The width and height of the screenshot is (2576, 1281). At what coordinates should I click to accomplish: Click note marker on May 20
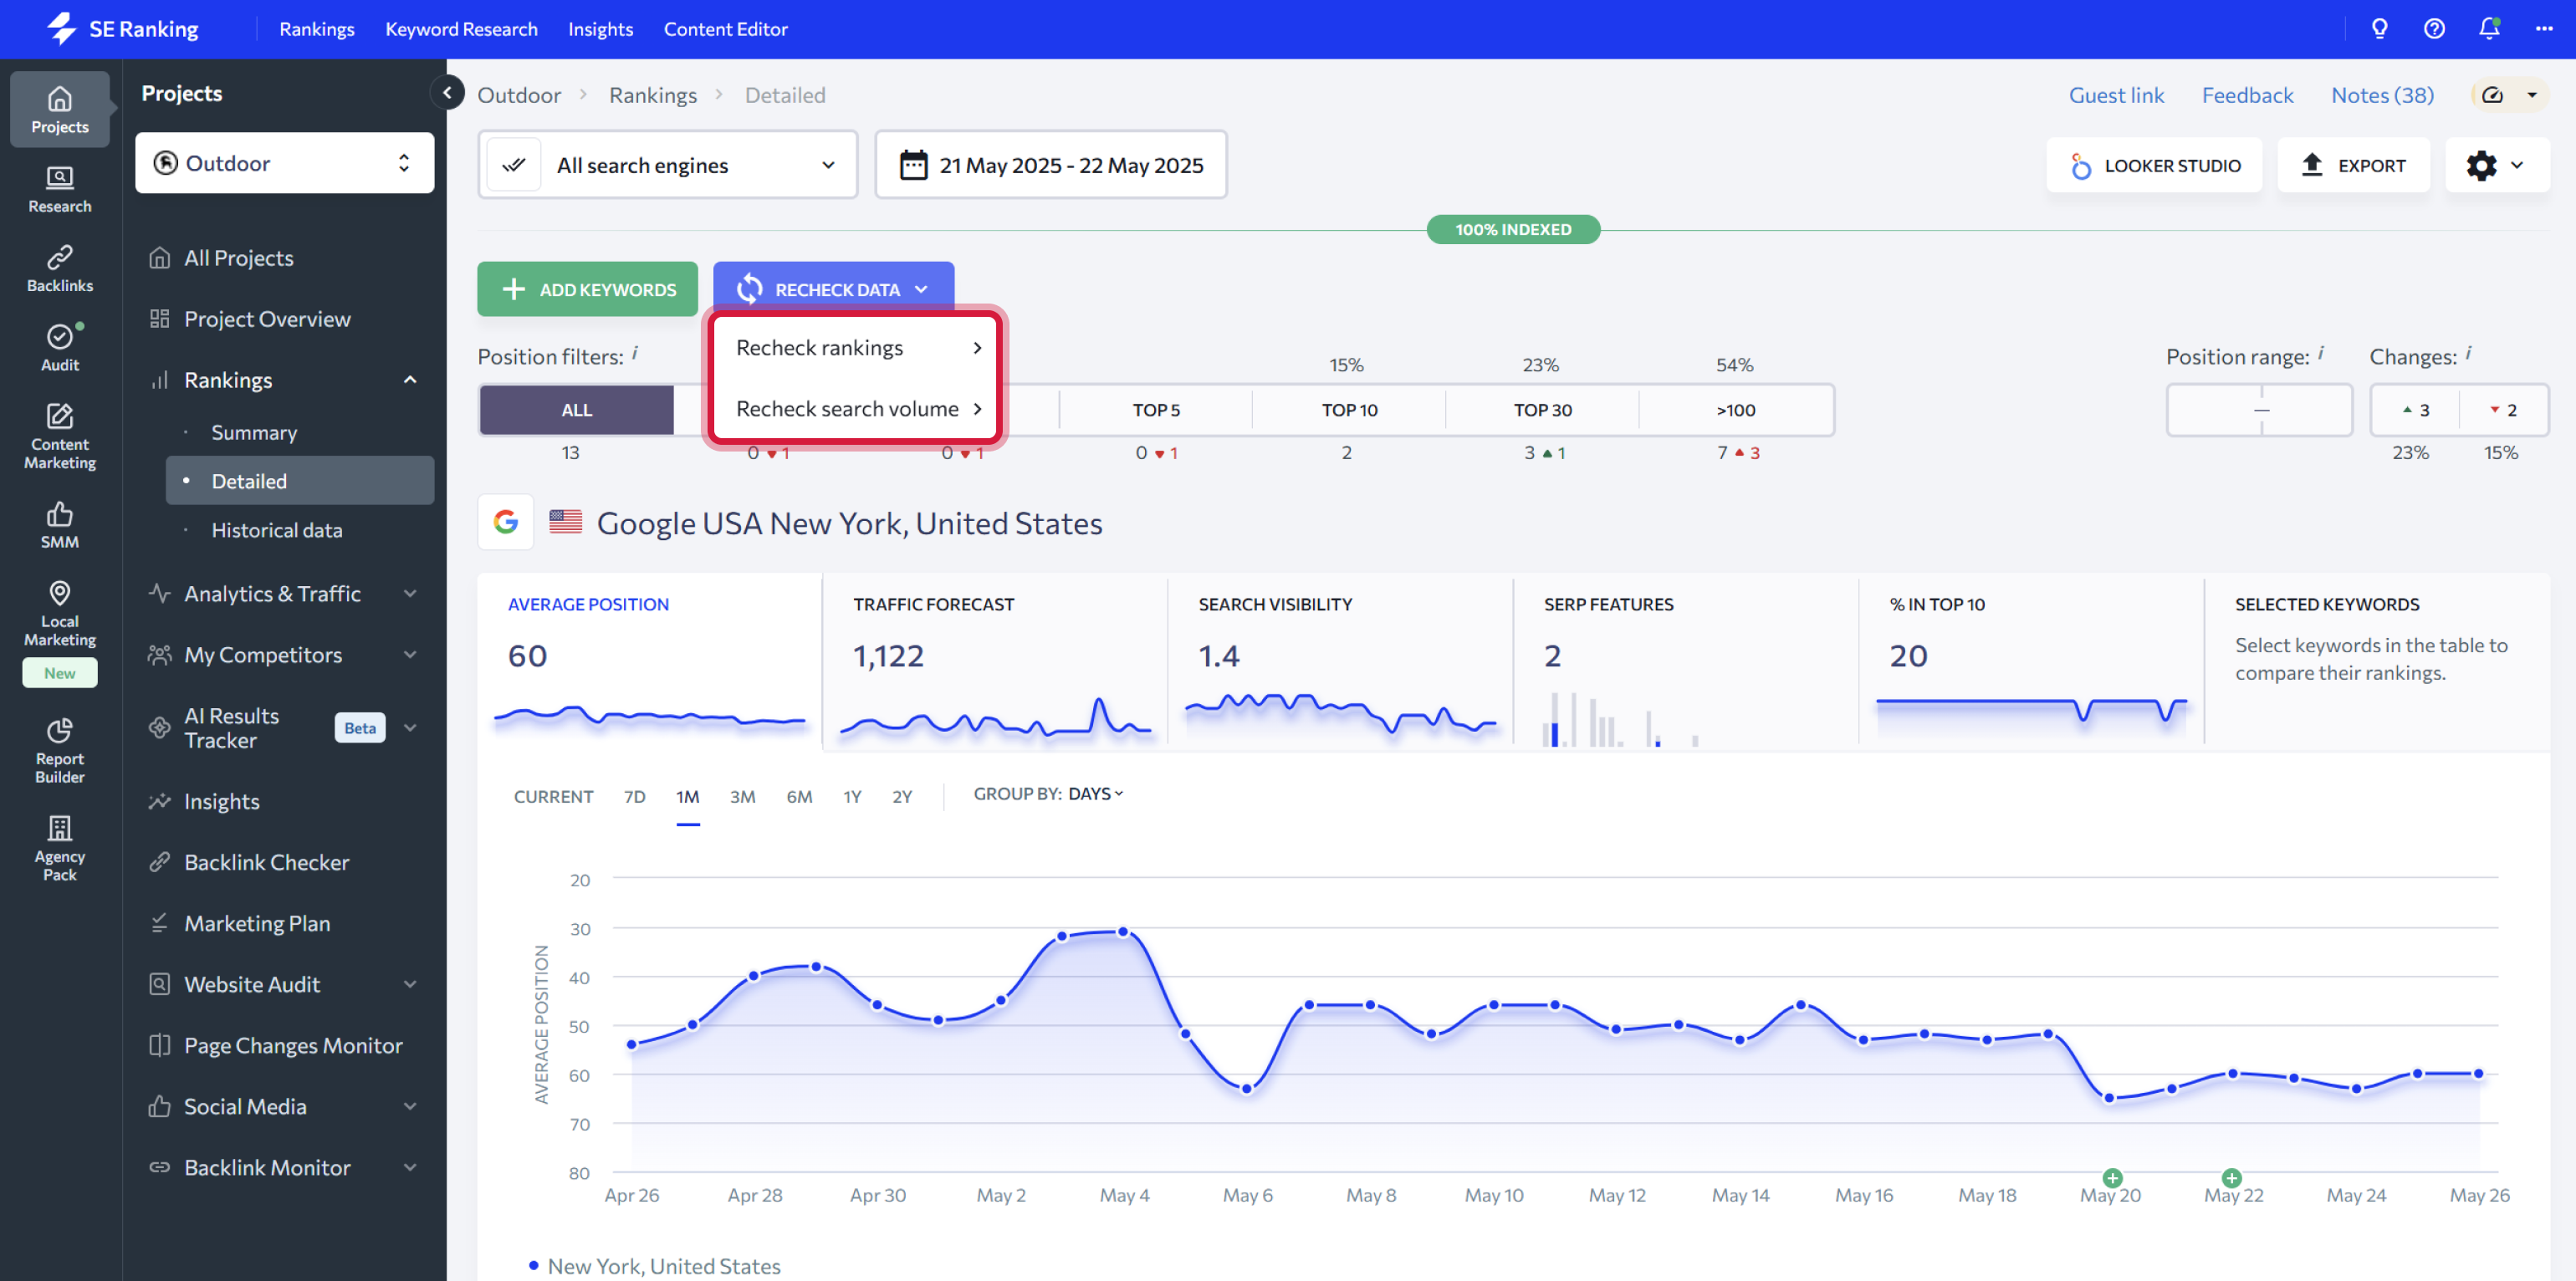click(2111, 1177)
